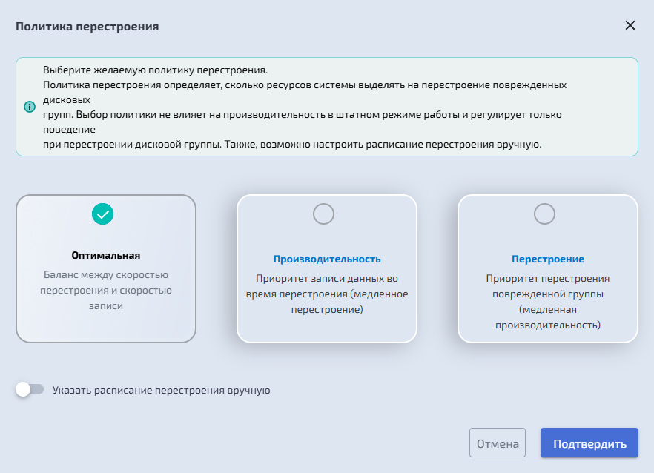Select the checked Оптимальная radio circle
The image size is (654, 473).
tap(102, 214)
